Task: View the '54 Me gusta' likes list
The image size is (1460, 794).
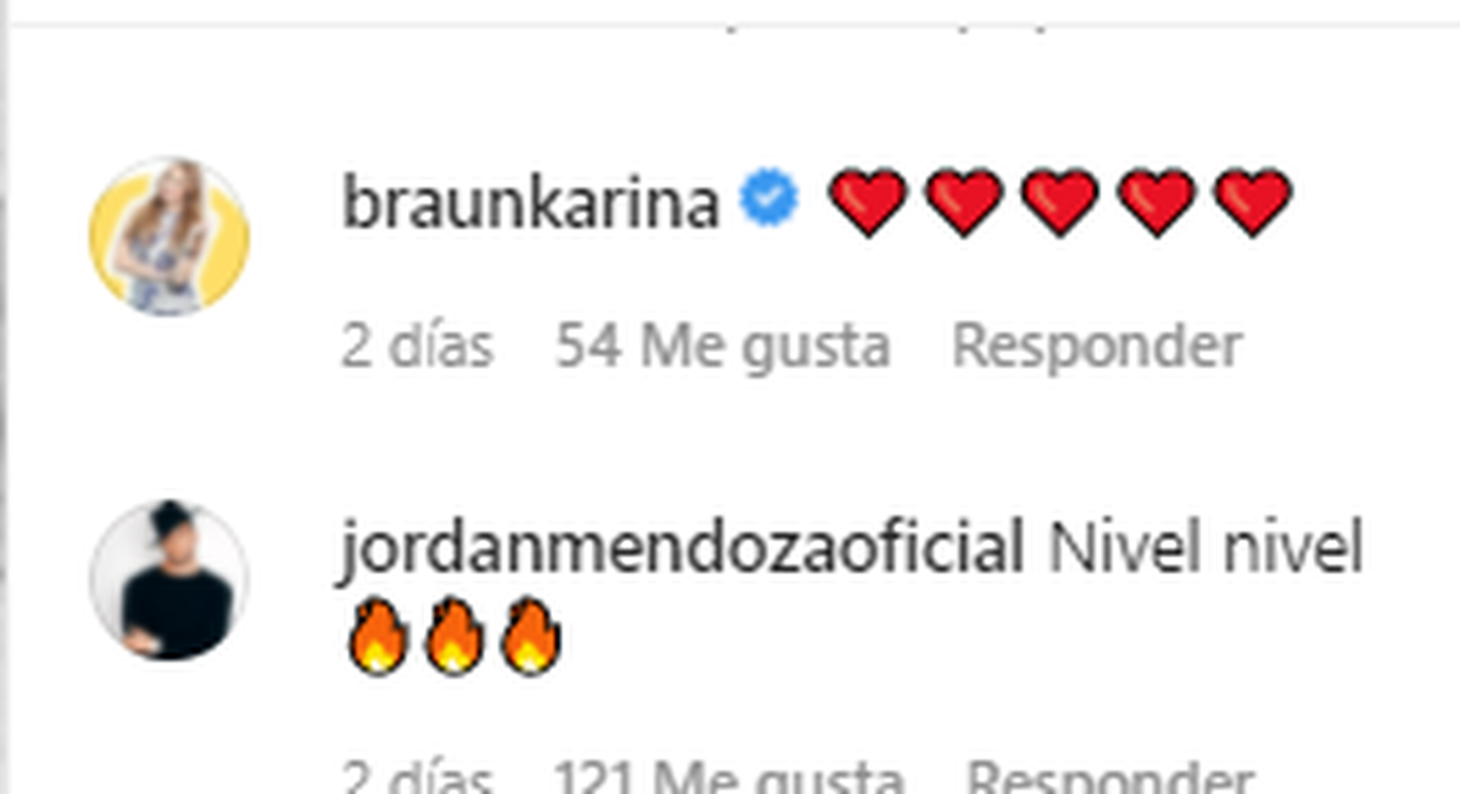Action: [722, 347]
